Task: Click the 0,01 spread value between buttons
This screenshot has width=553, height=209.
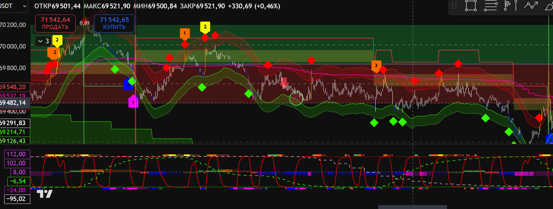Action: [x=85, y=23]
